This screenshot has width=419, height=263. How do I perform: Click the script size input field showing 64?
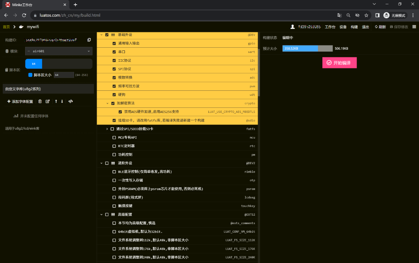64,74
